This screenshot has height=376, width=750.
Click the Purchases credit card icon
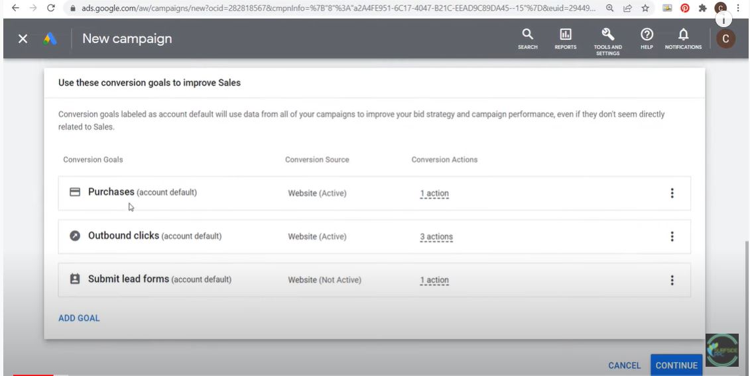[x=75, y=192]
